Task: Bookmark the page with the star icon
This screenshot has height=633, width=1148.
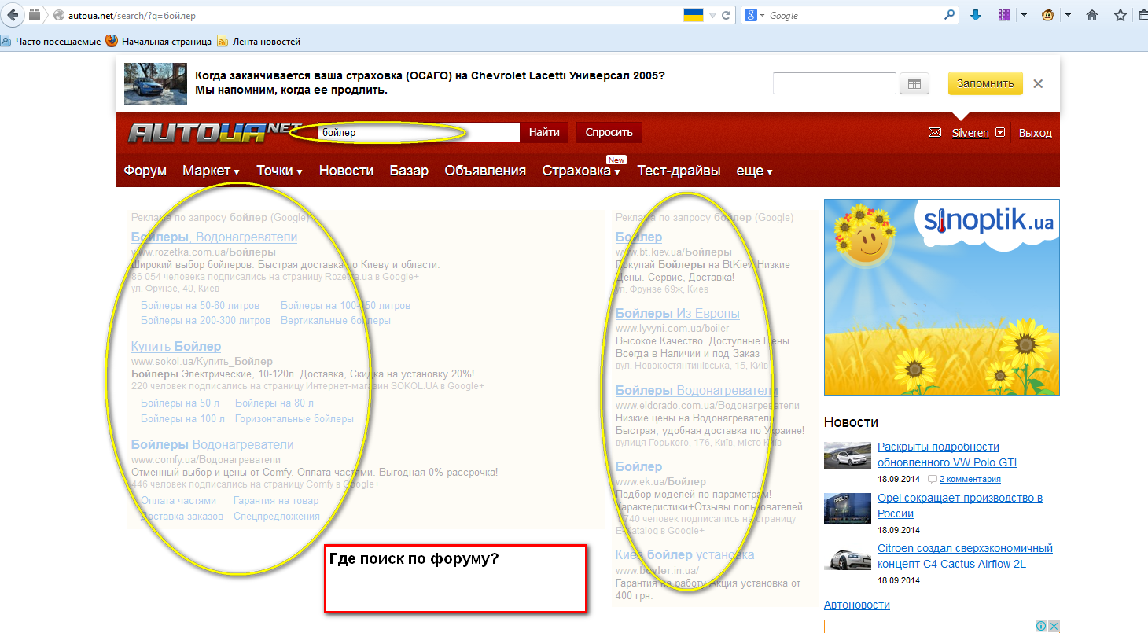Action: click(x=1120, y=15)
